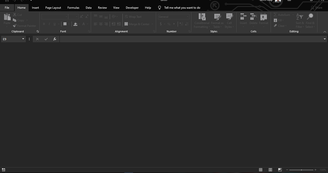The image size is (328, 173).
Task: Toggle Middle Align alignment
Action: click(x=101, y=17)
